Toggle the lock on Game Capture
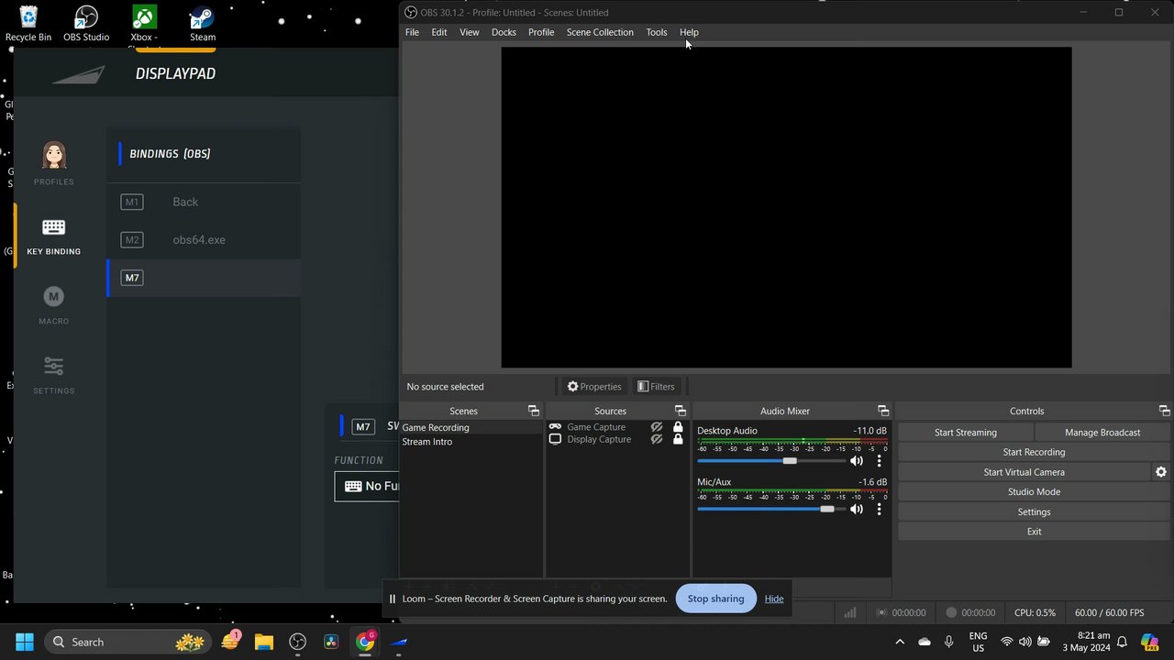1174x660 pixels. tap(678, 427)
